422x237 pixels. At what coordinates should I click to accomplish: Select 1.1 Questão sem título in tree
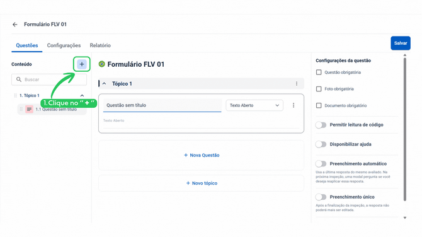tap(52, 110)
